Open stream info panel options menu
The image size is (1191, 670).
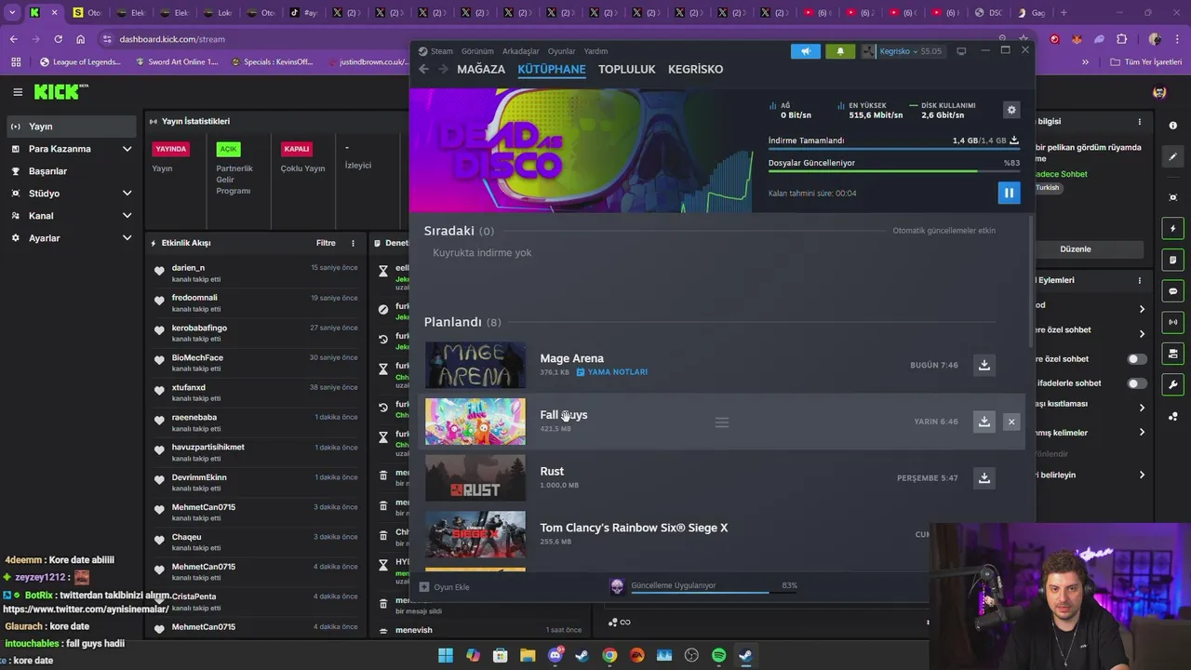(x=1139, y=122)
